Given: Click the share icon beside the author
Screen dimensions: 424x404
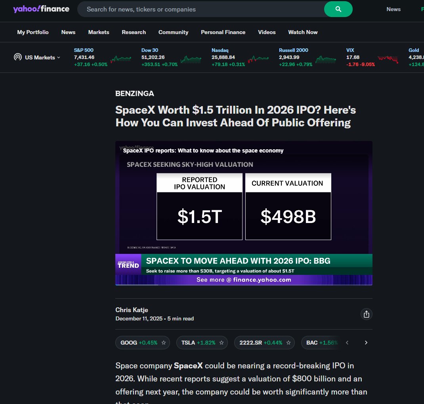Looking at the screenshot, I should coord(367,314).
